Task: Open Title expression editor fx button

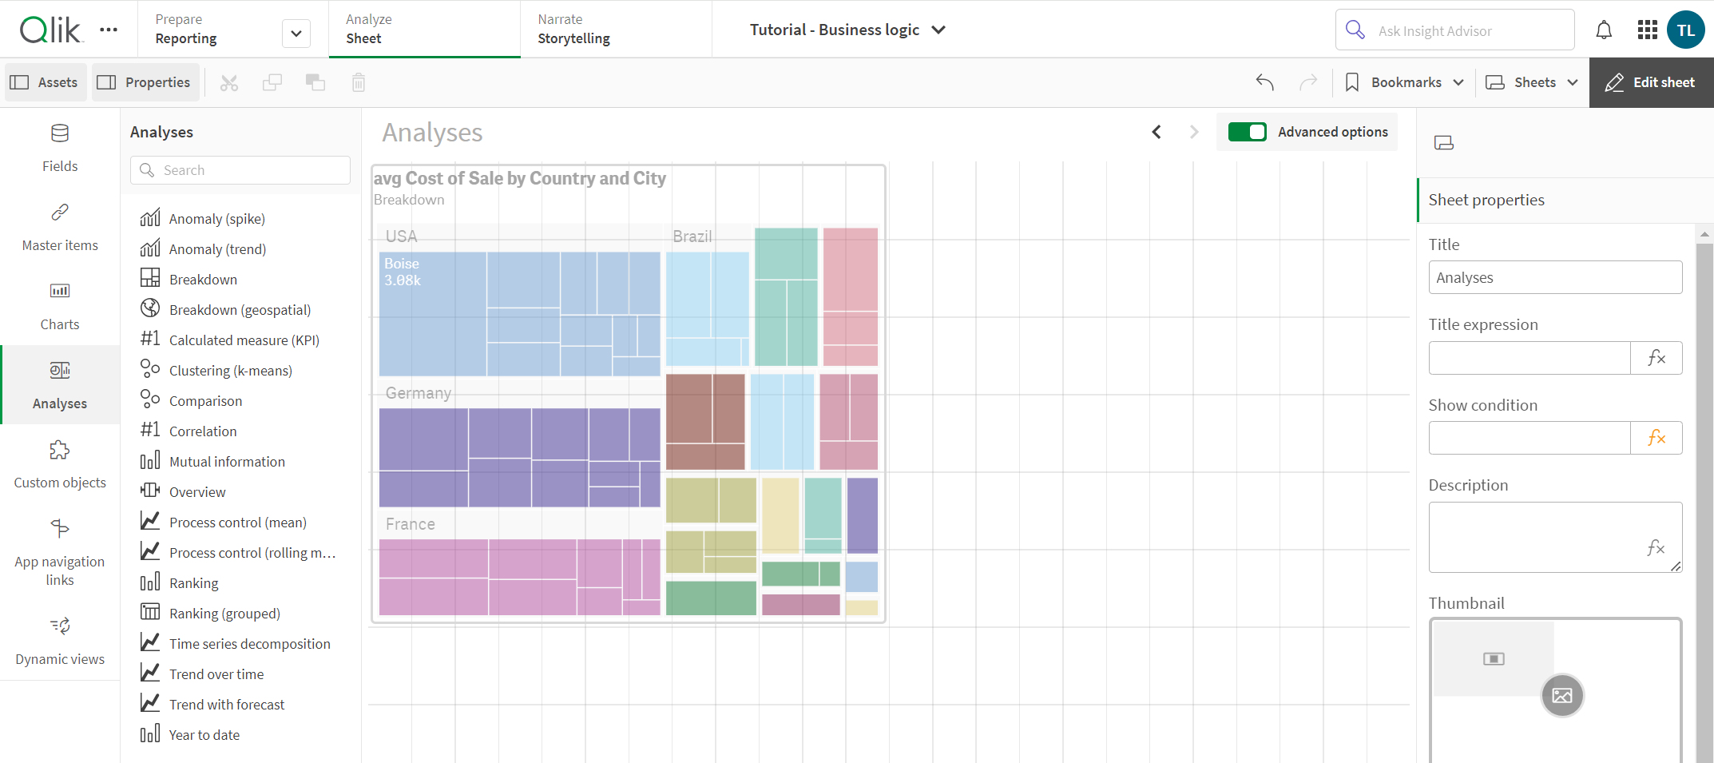Action: (x=1656, y=358)
